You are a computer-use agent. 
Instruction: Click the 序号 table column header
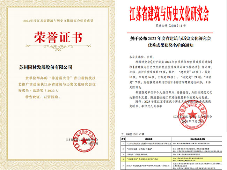click(123, 139)
